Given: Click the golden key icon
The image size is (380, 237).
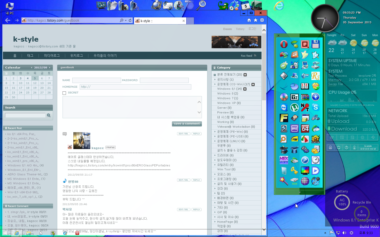Looking at the screenshot, I should click(294, 171).
